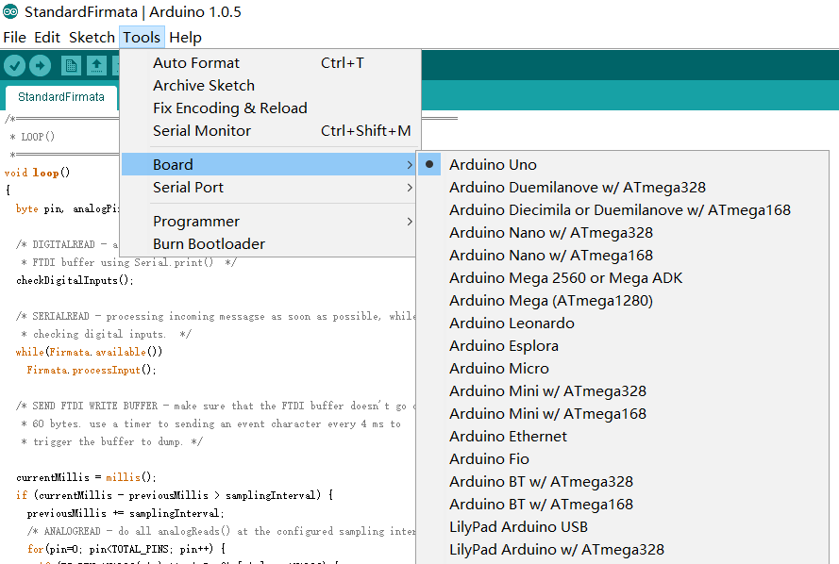Image resolution: width=839 pixels, height=564 pixels.
Task: Select the Arduino Uno radio indicator
Action: click(x=429, y=163)
